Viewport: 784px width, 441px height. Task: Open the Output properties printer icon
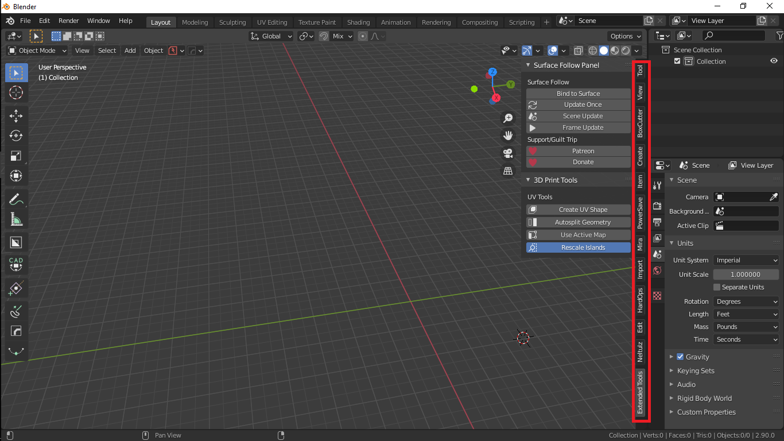658,222
